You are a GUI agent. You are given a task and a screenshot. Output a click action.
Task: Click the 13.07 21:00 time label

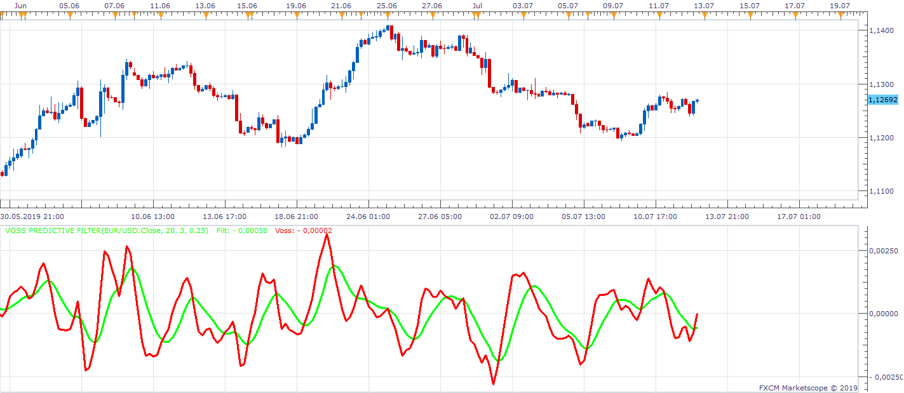(728, 216)
